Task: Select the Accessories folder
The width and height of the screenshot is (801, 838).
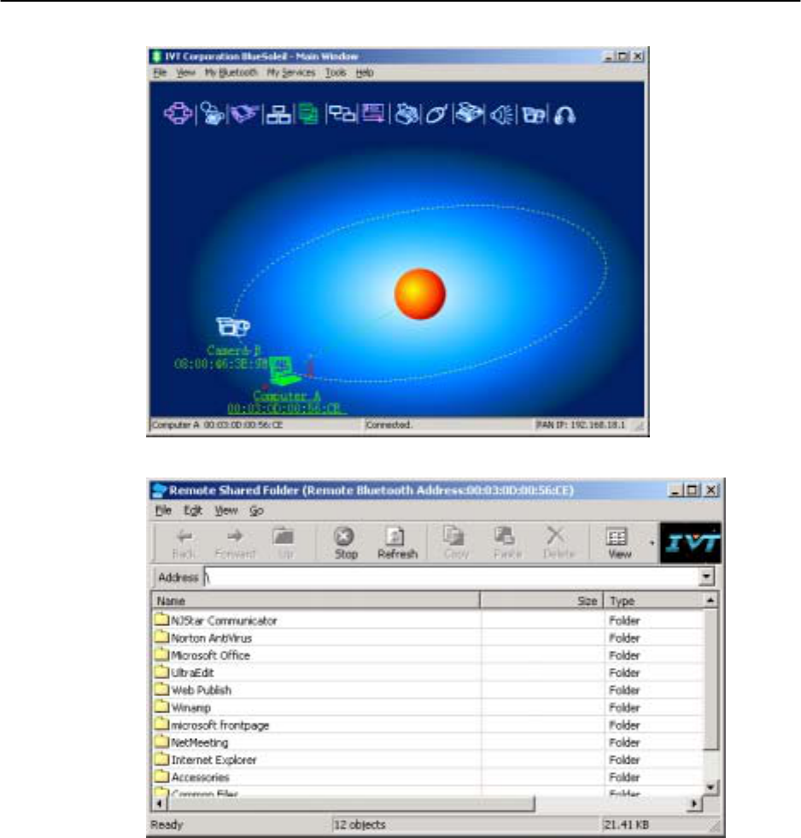Action: pyautogui.click(x=192, y=777)
